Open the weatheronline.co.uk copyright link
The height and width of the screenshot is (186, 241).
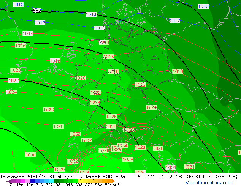tap(209, 183)
